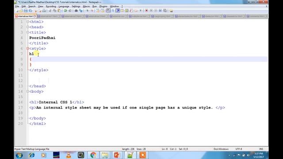Open the Windows Start button
The image size is (283, 159).
point(19,155)
